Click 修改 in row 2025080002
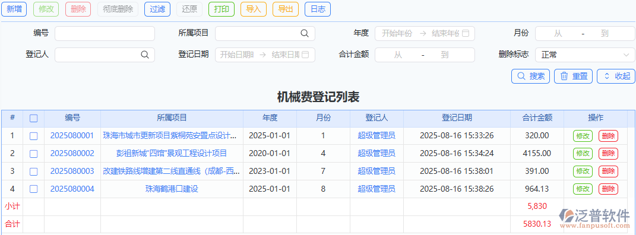 tap(583, 154)
